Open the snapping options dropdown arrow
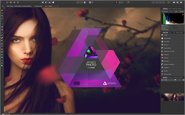 click(x=122, y=2)
